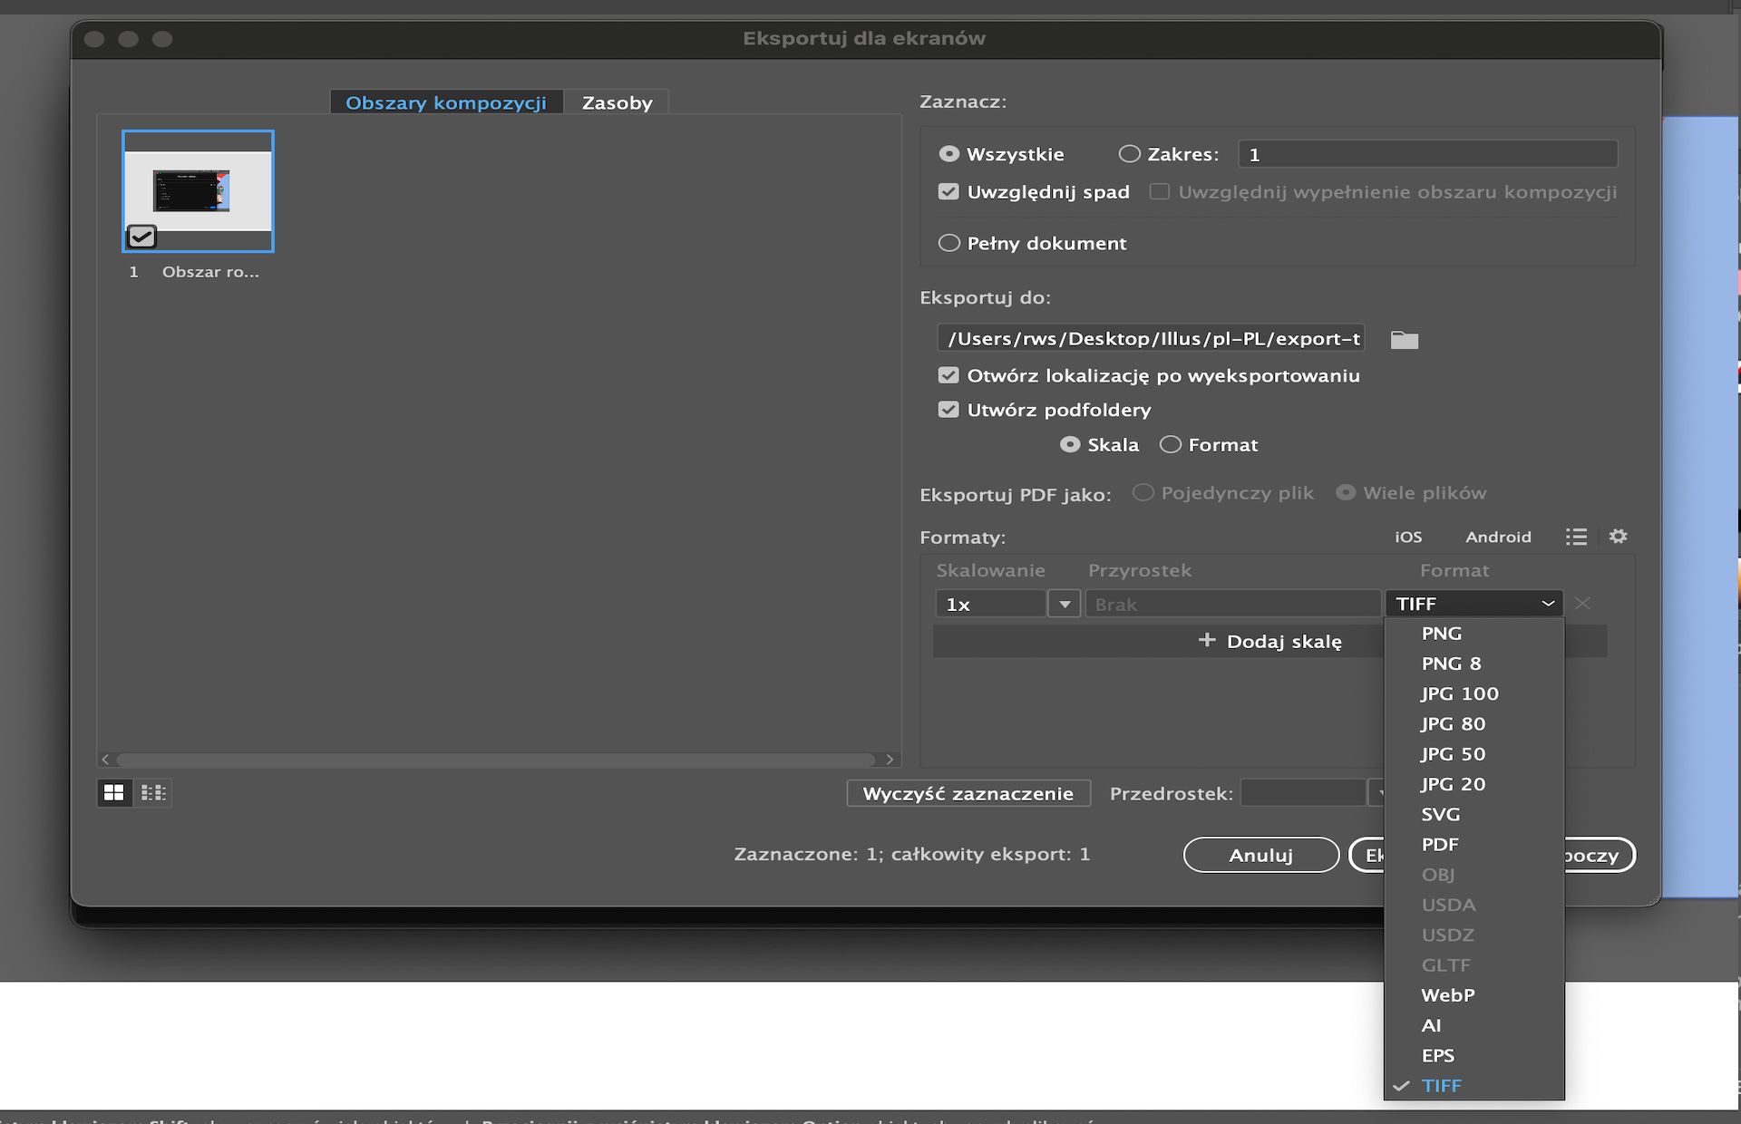
Task: Switch to the Zasoby tab
Action: tap(617, 102)
